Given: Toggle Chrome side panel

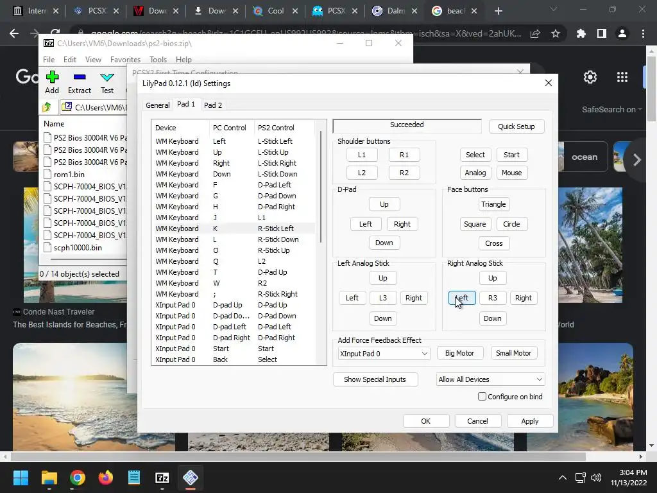Looking at the screenshot, I should tap(602, 33).
